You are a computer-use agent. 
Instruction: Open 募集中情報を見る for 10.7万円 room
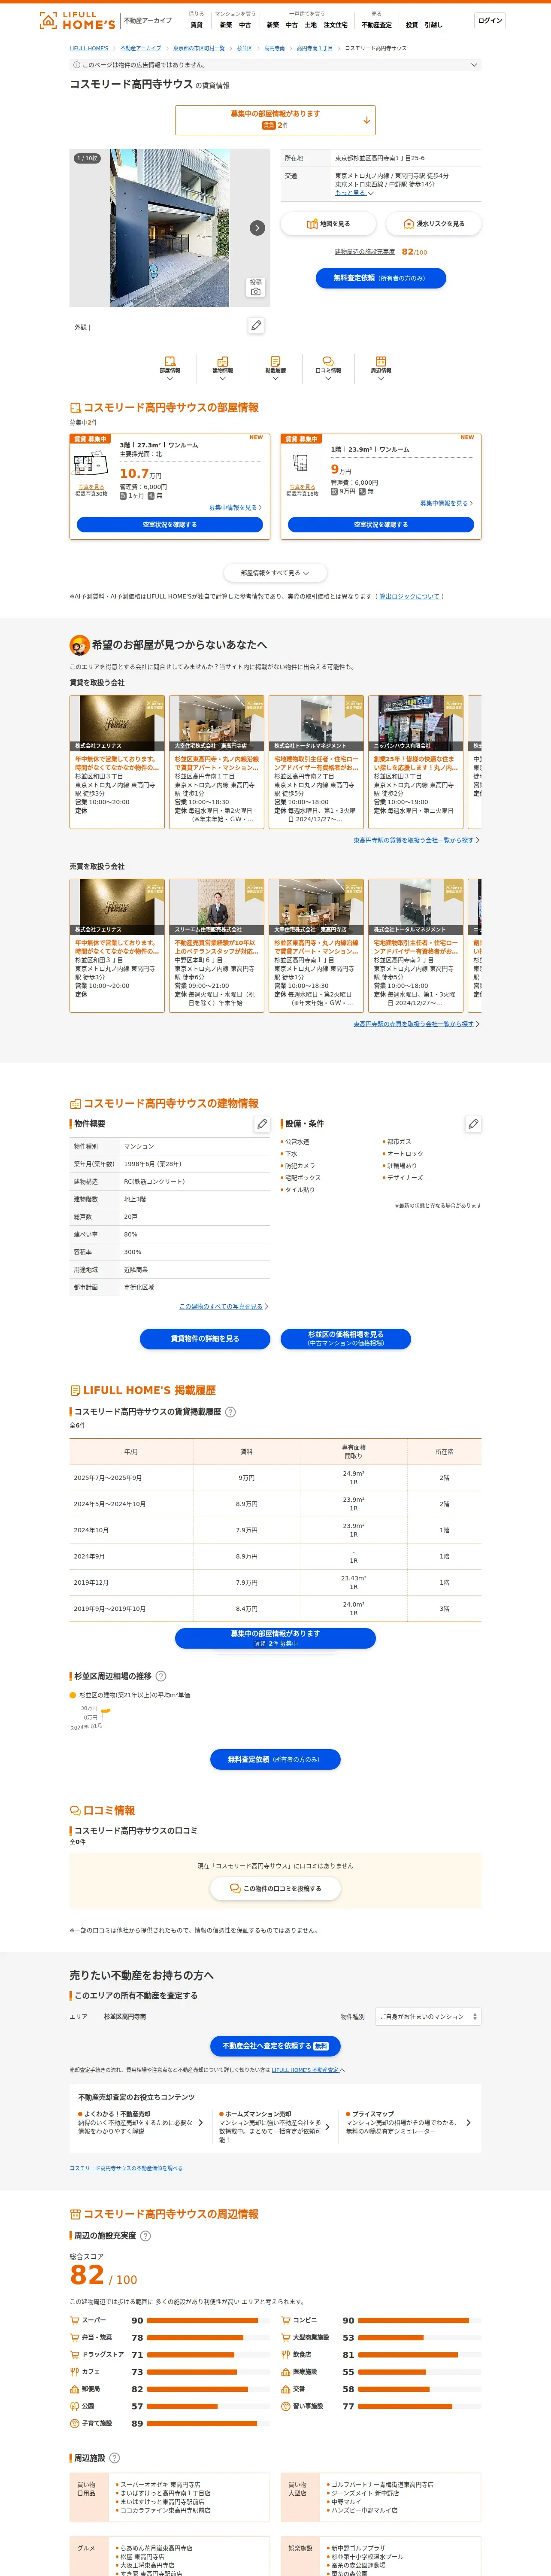[x=235, y=507]
